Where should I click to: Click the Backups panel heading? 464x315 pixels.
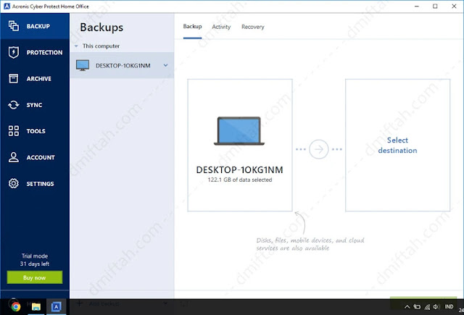click(101, 28)
